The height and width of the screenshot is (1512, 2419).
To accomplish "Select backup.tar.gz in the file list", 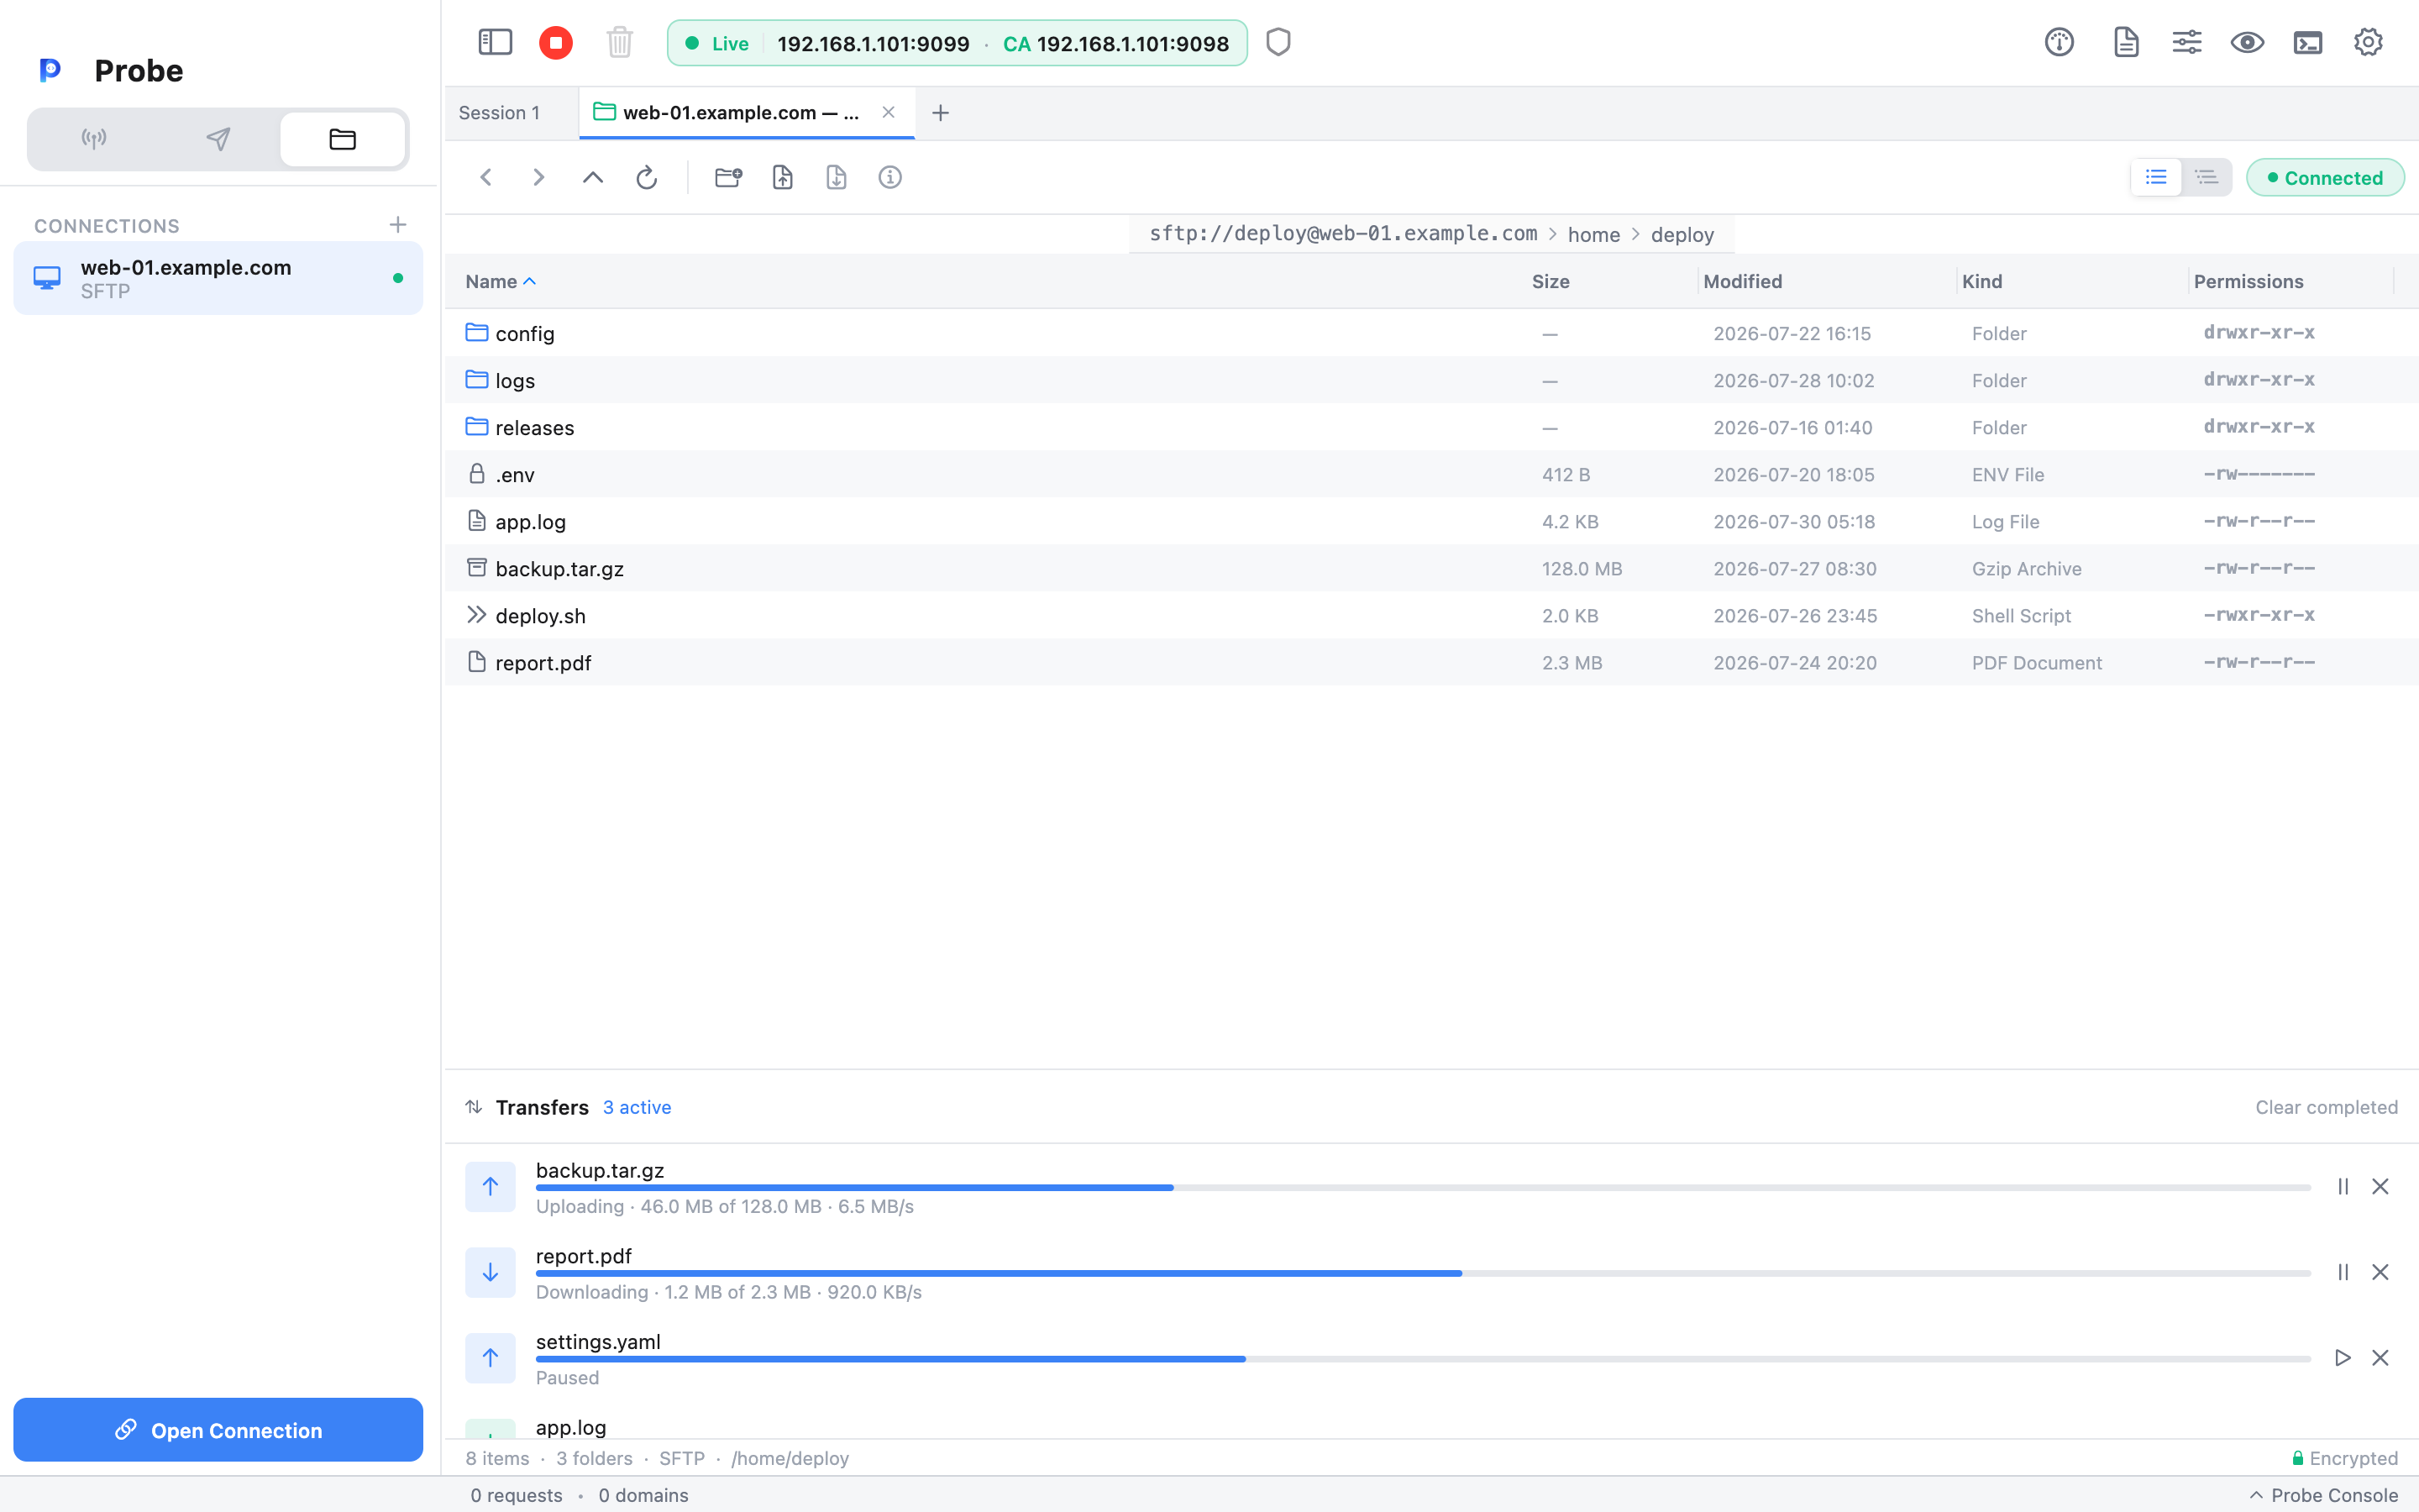I will pyautogui.click(x=1431, y=568).
